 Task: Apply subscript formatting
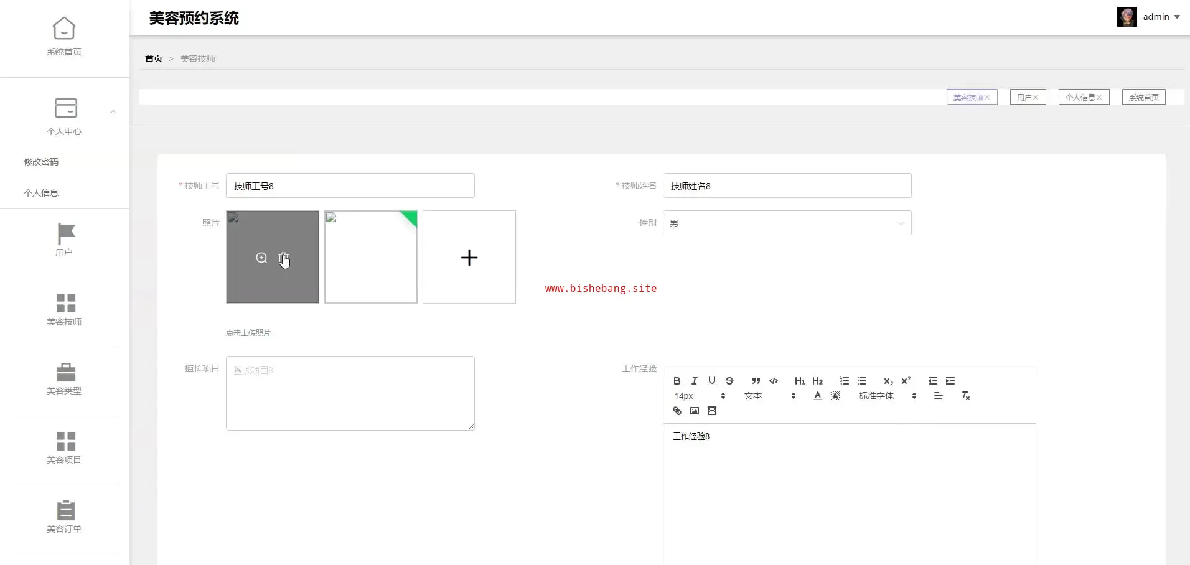[888, 381]
